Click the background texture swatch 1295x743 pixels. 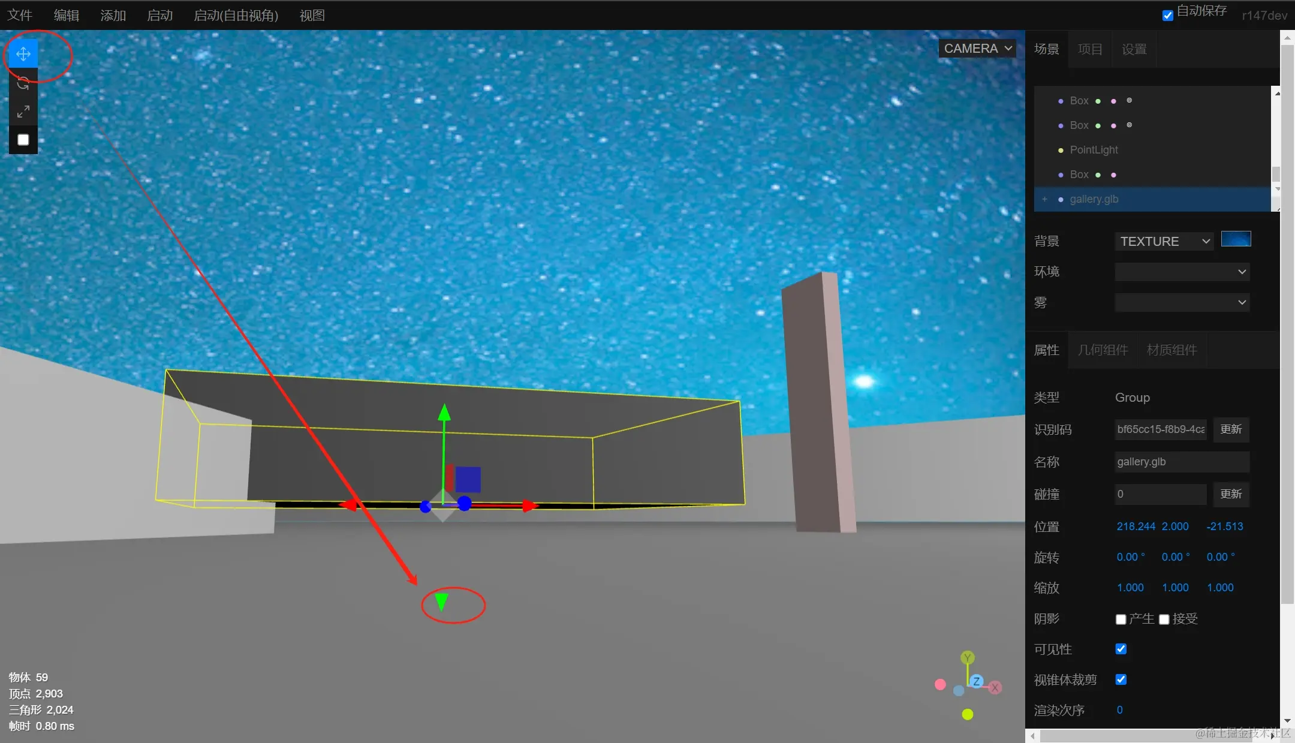point(1236,239)
